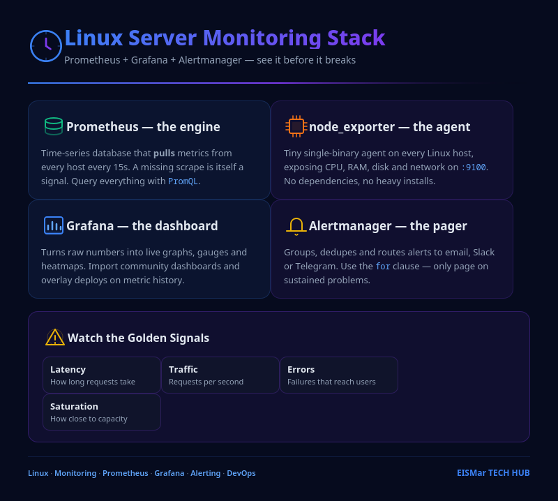
Task: Click 'How close to capacity' text
Action: [89, 419]
